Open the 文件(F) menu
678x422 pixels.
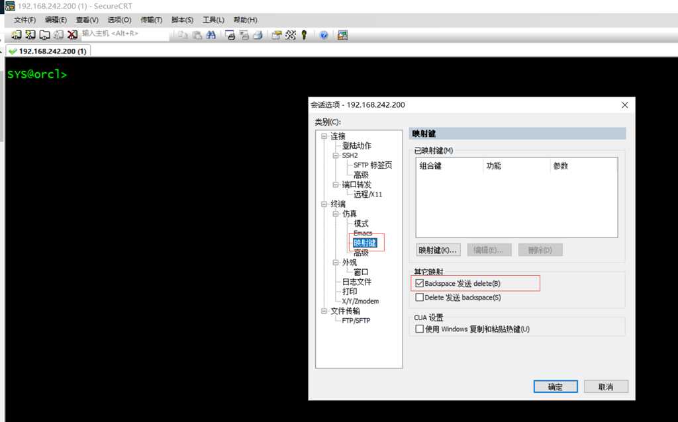(24, 20)
